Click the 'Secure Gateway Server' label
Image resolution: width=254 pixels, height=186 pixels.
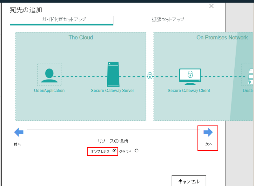click(112, 91)
